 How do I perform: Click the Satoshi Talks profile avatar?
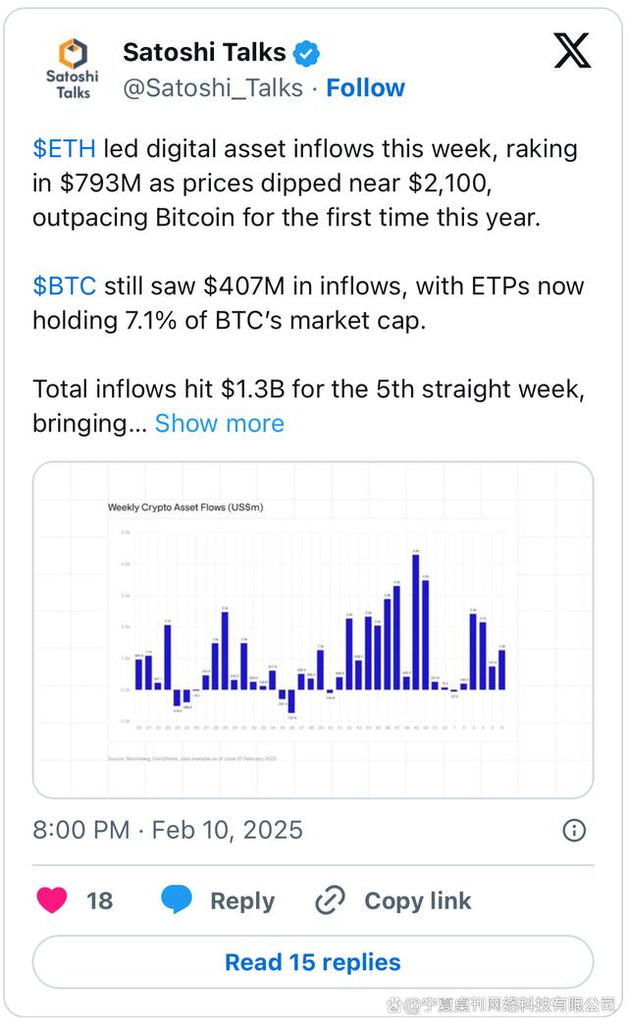73,70
